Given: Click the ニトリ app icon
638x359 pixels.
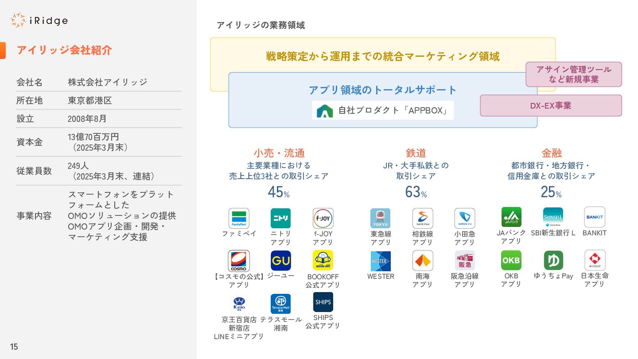Looking at the screenshot, I should [x=281, y=219].
